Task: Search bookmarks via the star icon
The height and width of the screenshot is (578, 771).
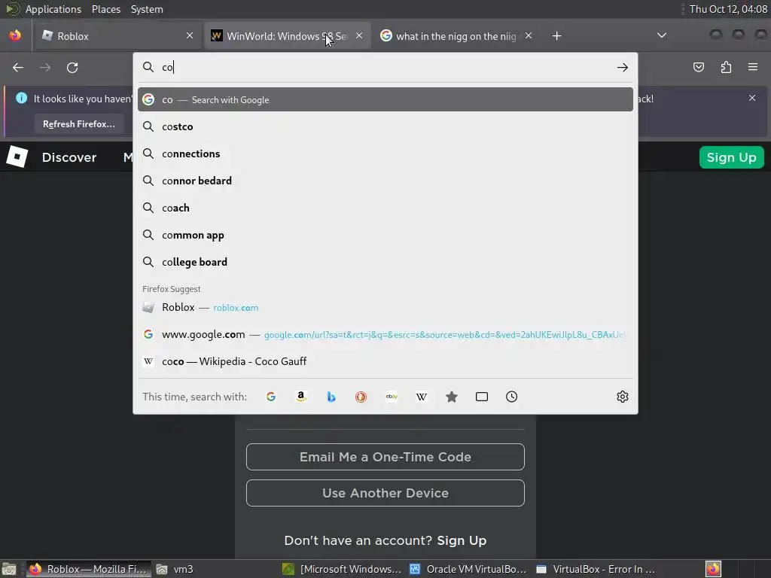Action: click(452, 397)
